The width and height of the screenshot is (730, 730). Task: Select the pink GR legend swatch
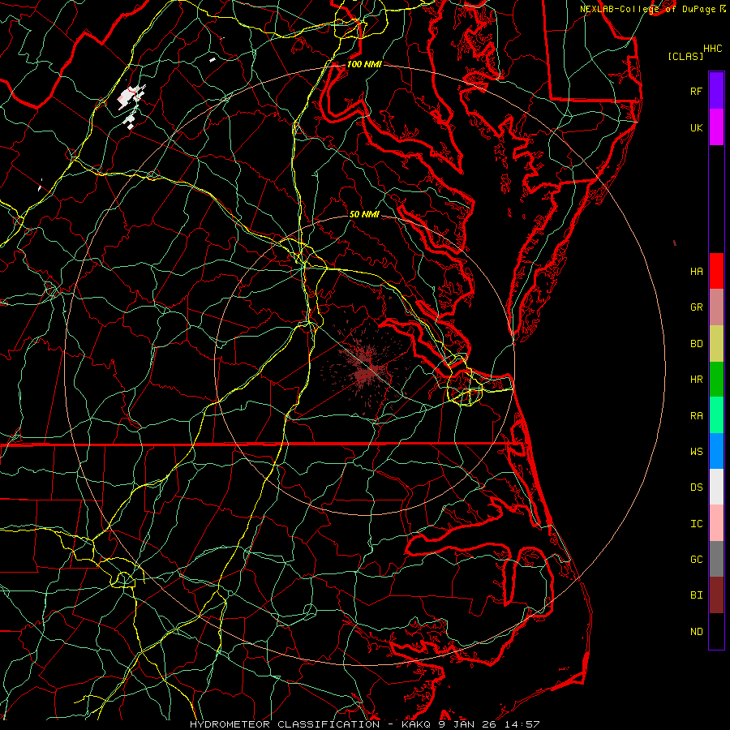(716, 307)
